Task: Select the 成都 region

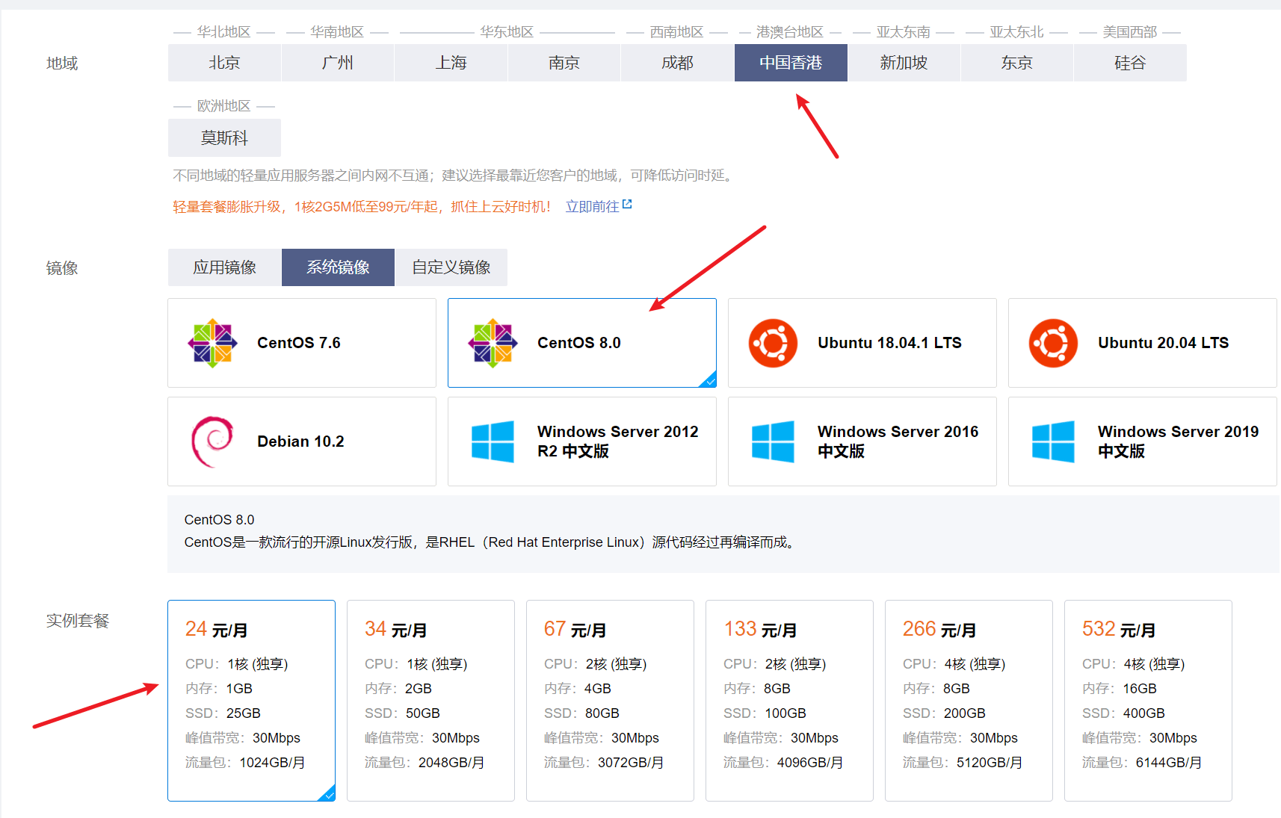Action: point(677,63)
